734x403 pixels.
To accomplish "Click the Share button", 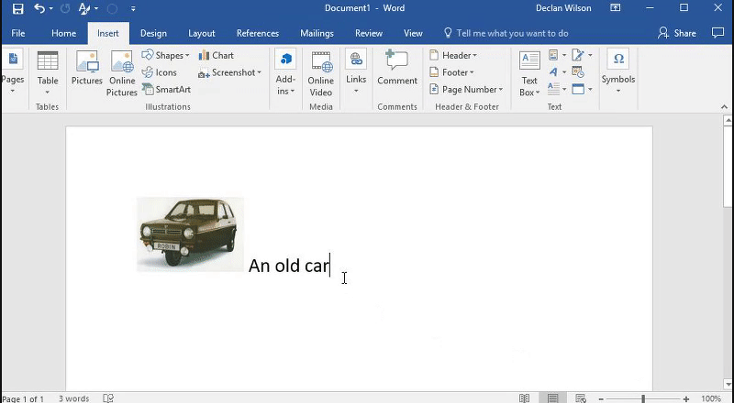I will [677, 33].
